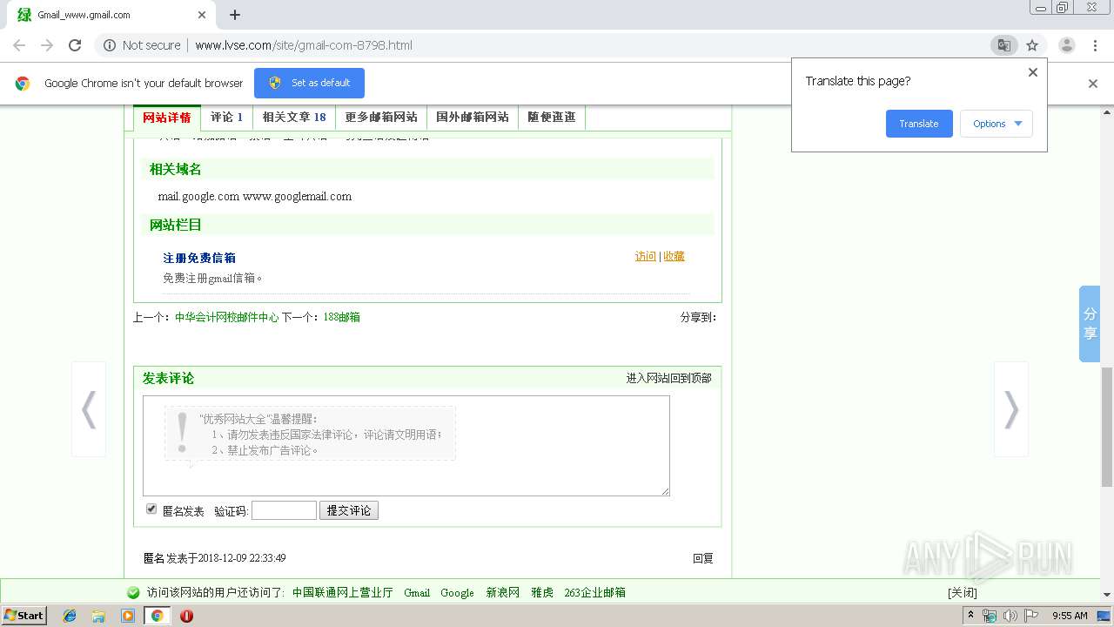
Task: Close the Gmail_www.gmail.com tab
Action: (202, 15)
